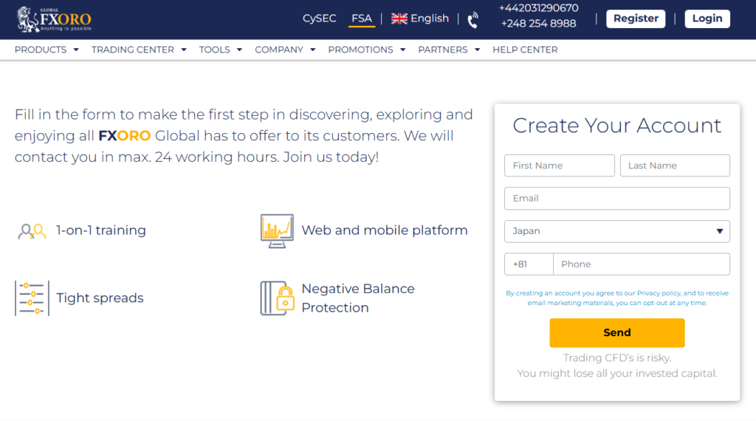
Task: Call the +442031290670 phone number
Action: tap(538, 8)
